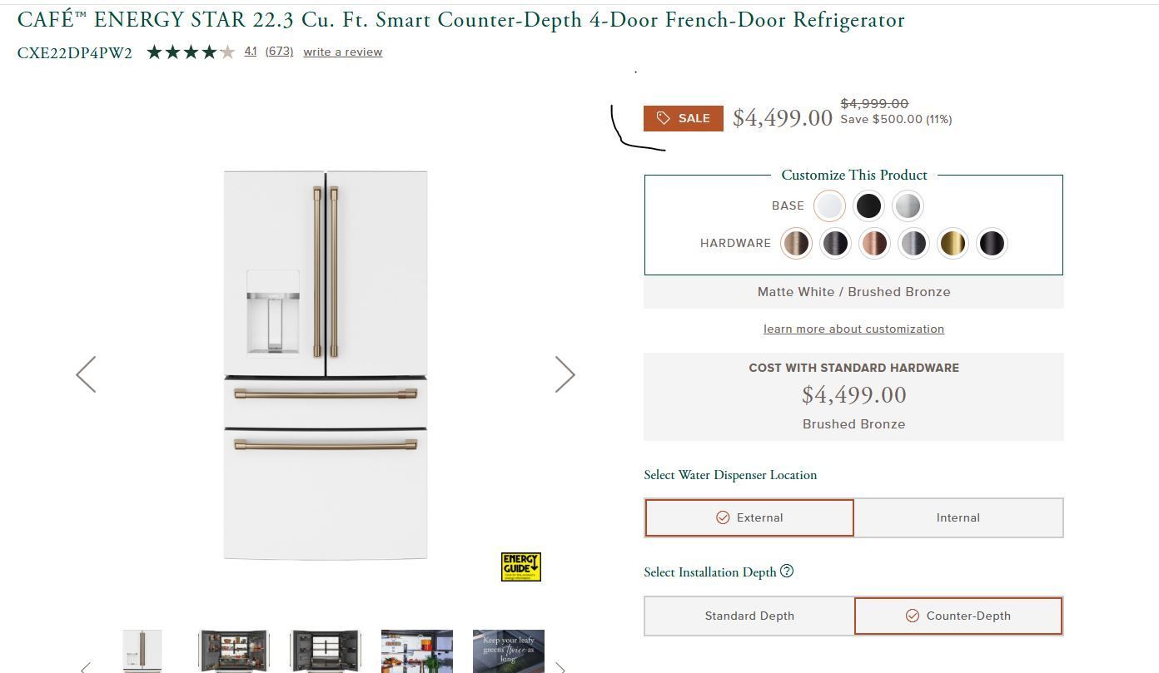Click the SALE tag icon
The width and height of the screenshot is (1159, 673).
(664, 117)
